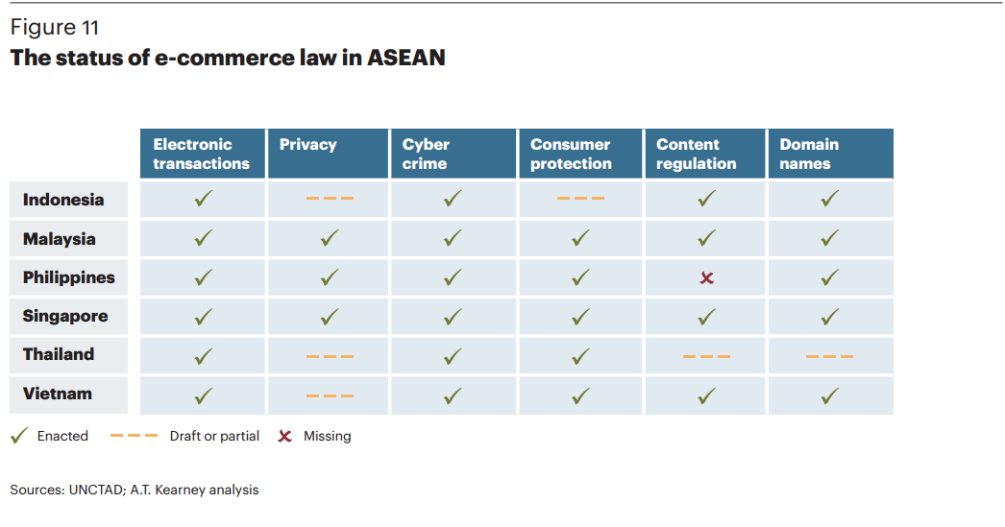Click Malaysia's Privacy checkmark
Screen dimensions: 1005x527
click(330, 238)
